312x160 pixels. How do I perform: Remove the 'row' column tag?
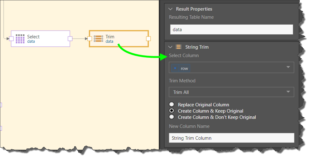pyautogui.click(x=175, y=68)
